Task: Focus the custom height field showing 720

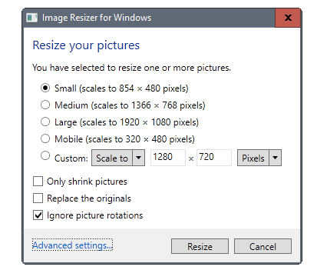Action: tap(214, 158)
